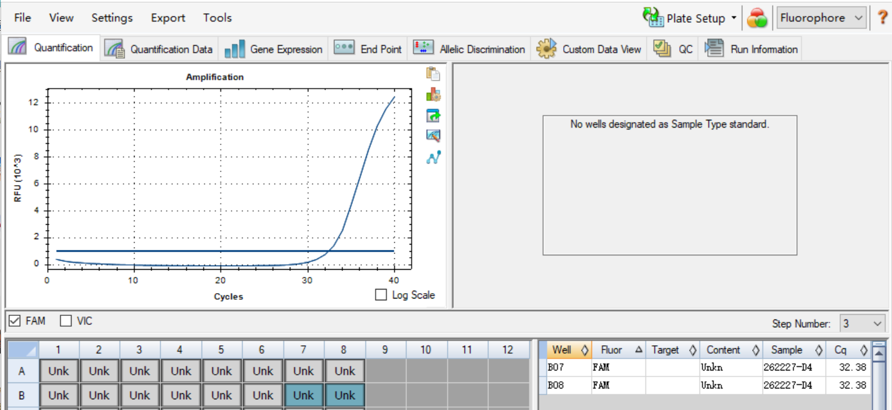The image size is (892, 410).
Task: Switch to the Run Information tab
Action: click(752, 49)
